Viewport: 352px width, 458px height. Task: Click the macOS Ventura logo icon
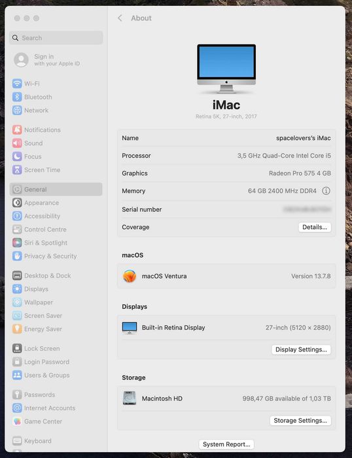[x=130, y=276]
